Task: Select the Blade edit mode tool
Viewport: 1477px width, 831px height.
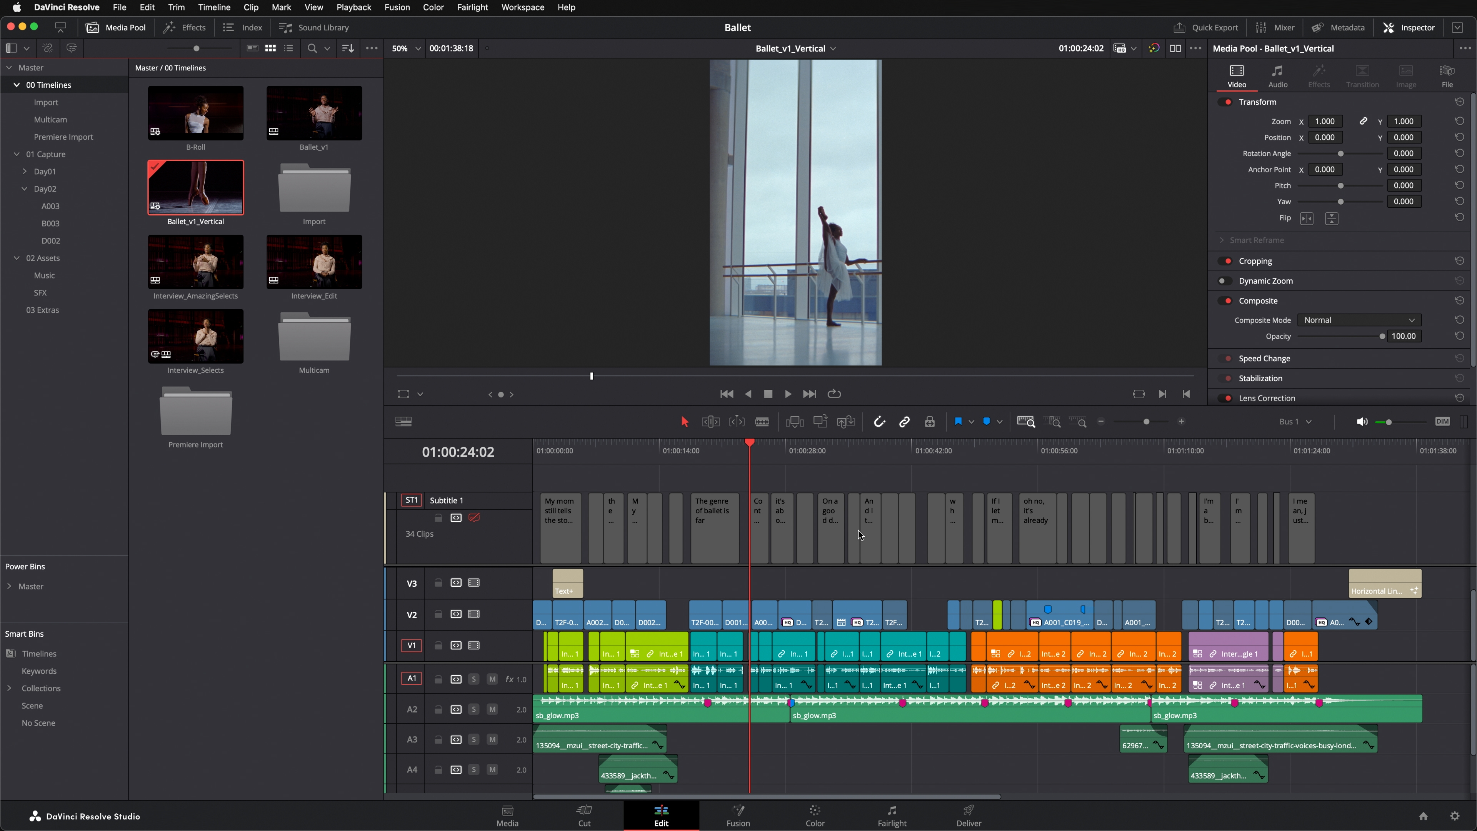Action: pyautogui.click(x=762, y=422)
